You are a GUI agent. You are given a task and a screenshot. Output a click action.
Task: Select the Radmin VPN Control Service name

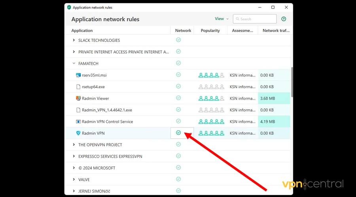107,122
